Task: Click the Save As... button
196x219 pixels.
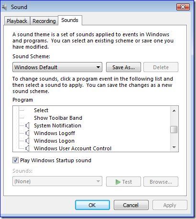Action: click(x=123, y=67)
